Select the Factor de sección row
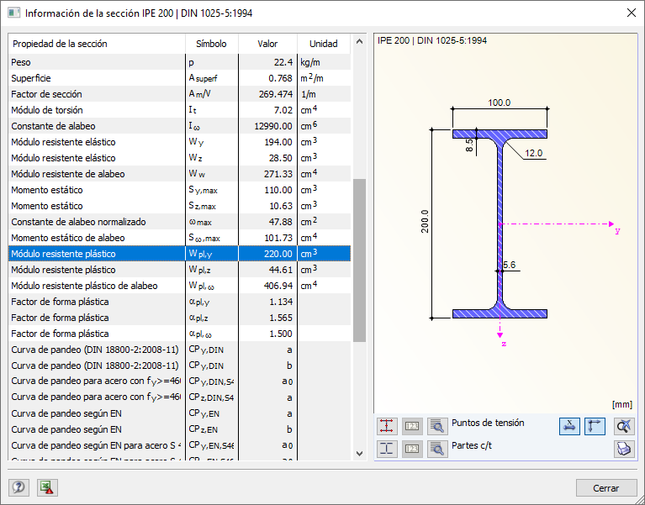The height and width of the screenshot is (505, 645). pyautogui.click(x=179, y=94)
